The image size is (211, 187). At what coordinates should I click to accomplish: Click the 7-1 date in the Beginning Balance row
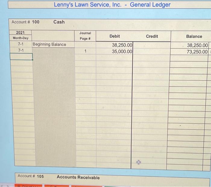tap(21, 44)
